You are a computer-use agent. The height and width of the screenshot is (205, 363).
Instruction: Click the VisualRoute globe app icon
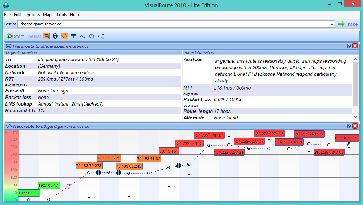tap(6, 5)
